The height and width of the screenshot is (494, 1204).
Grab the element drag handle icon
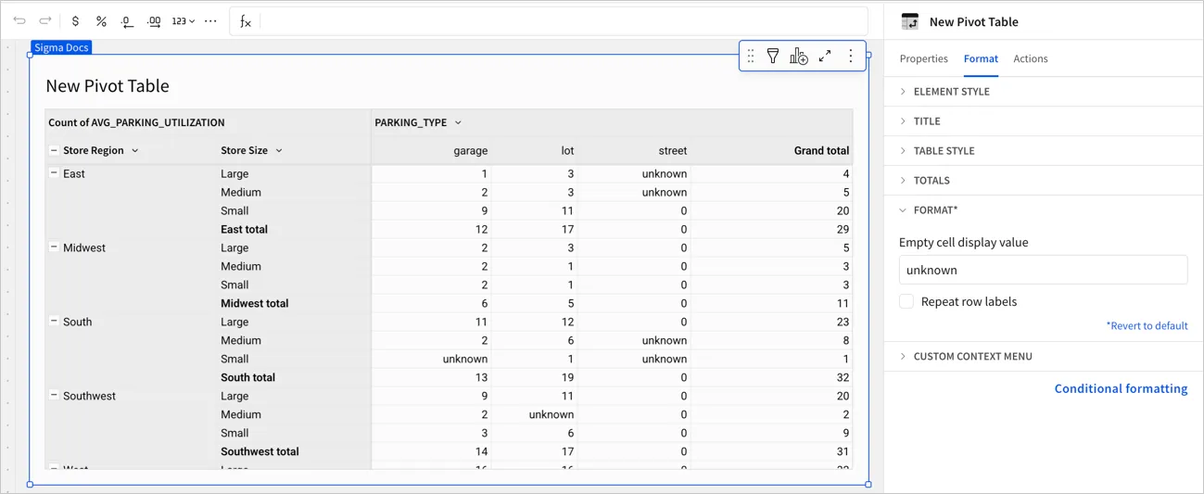click(751, 57)
